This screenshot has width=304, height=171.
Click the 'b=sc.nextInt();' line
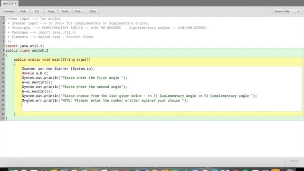37,91
